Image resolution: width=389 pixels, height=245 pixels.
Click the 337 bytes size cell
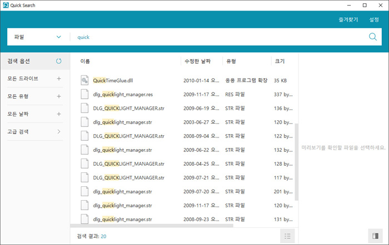tap(283, 94)
